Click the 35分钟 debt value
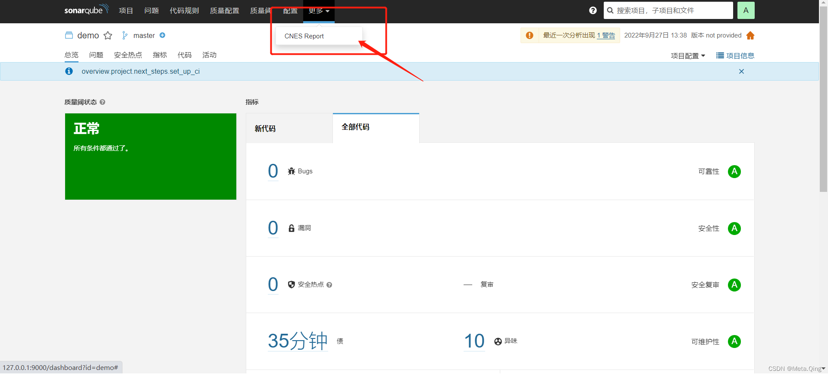The image size is (828, 376). tap(298, 341)
